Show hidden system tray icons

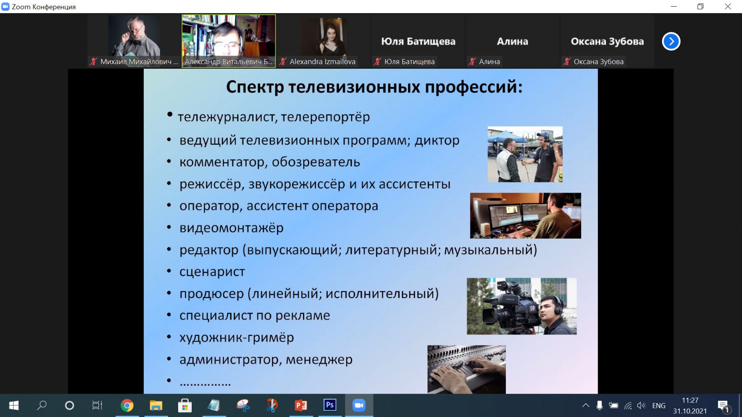click(586, 405)
